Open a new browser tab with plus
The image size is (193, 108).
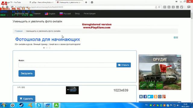(x=86, y=2)
